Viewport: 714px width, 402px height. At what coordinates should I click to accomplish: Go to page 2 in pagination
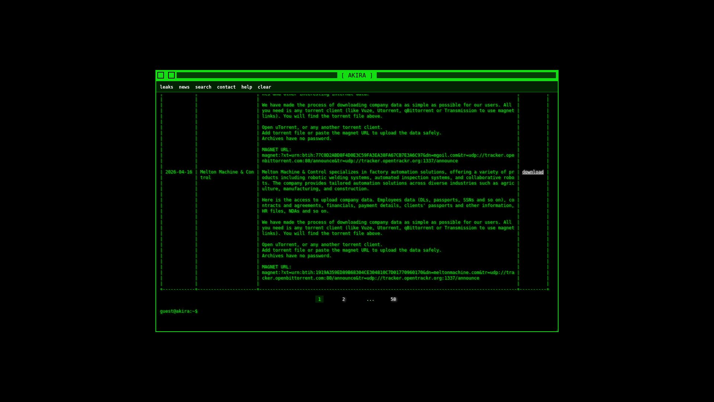point(344,299)
